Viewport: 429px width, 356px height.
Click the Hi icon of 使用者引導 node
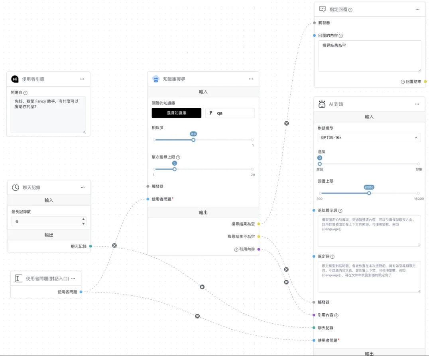(x=15, y=79)
